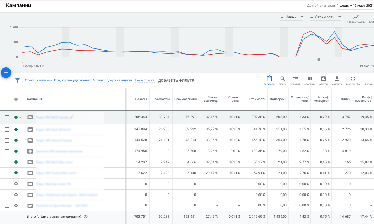Edit the Статус кампании filter chip
The width and height of the screenshot is (374, 224).
58,80
